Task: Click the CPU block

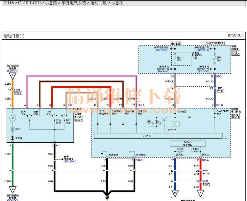Action: point(158,136)
